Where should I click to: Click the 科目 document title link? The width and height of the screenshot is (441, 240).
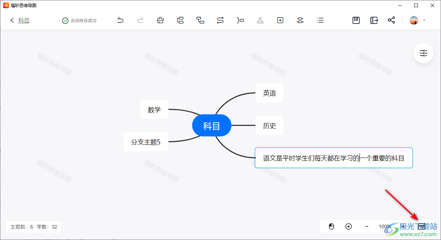point(24,20)
